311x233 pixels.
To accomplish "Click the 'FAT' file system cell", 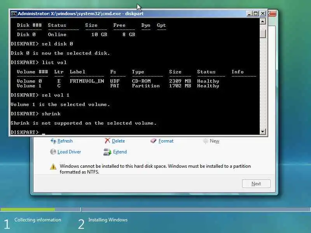I will pos(115,86).
